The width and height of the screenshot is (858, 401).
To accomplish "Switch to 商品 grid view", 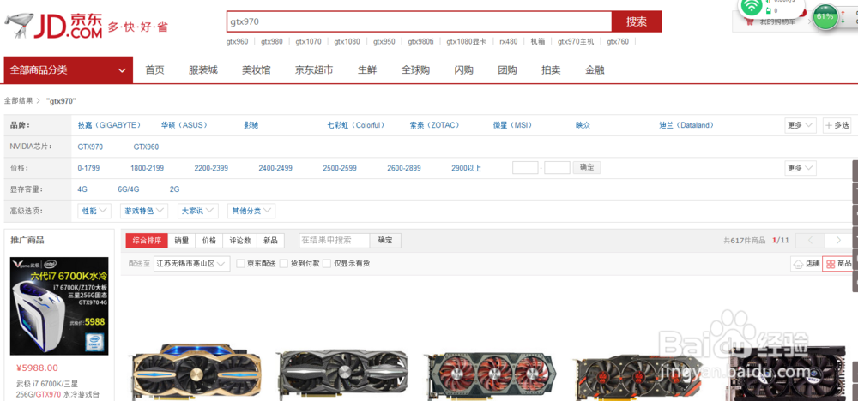I will click(838, 263).
